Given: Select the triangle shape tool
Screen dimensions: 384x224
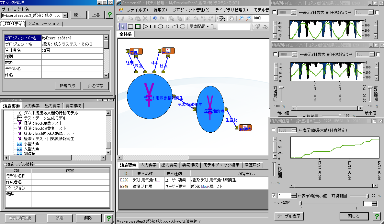Looking at the screenshot, I should coord(145,26).
